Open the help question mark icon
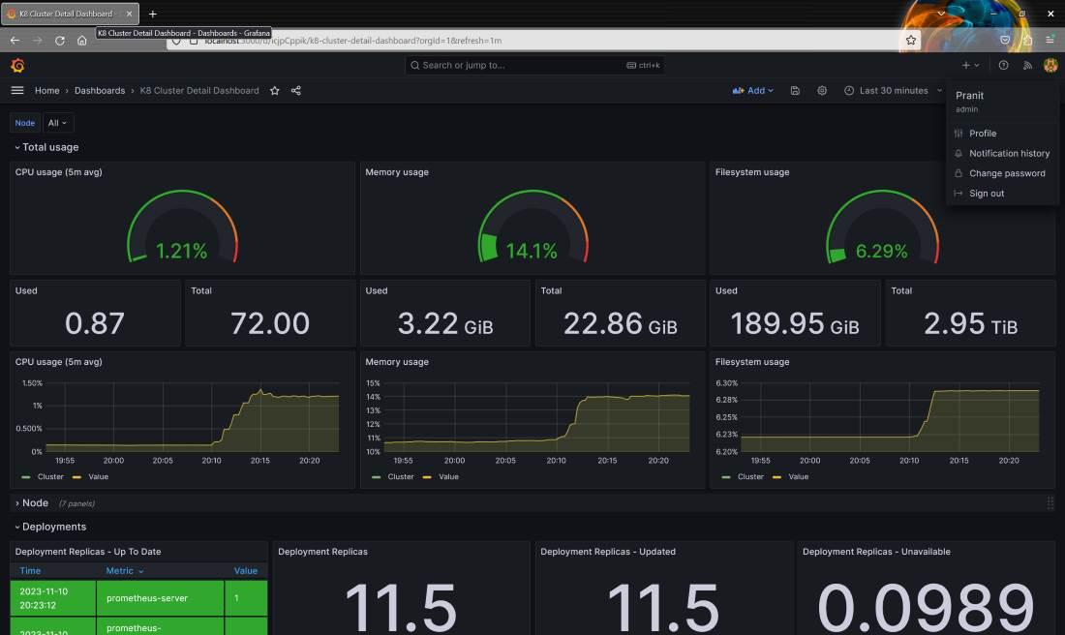The height and width of the screenshot is (635, 1065). point(1003,65)
